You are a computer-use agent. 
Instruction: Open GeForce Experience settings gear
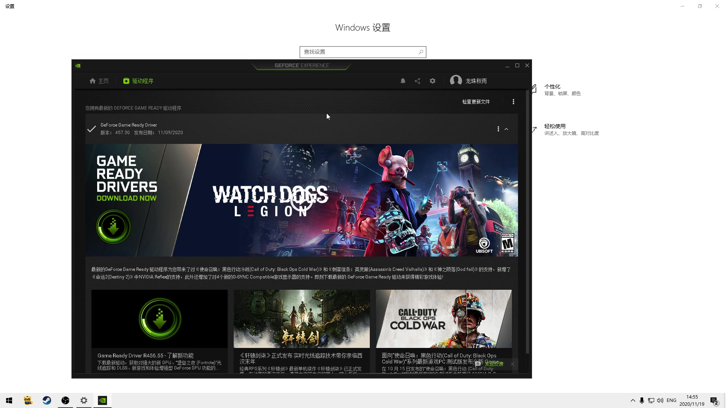433,81
